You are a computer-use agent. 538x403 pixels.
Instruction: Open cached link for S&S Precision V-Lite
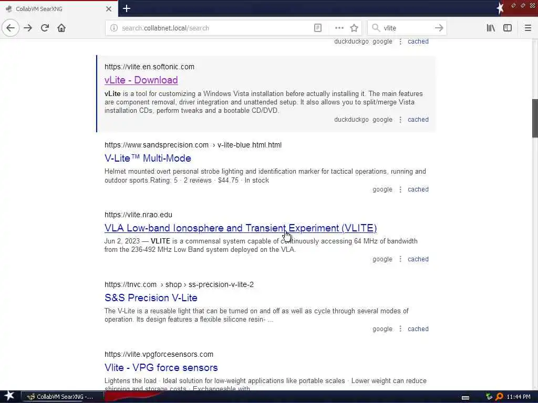pos(418,329)
